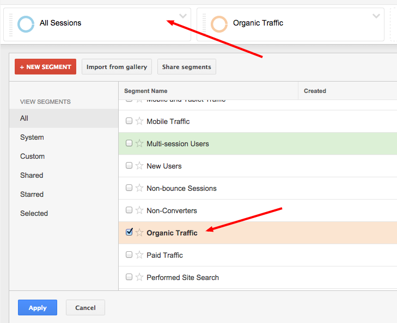Click the + NEW SEGMENT button
Screen dimensions: 397x323
point(45,67)
